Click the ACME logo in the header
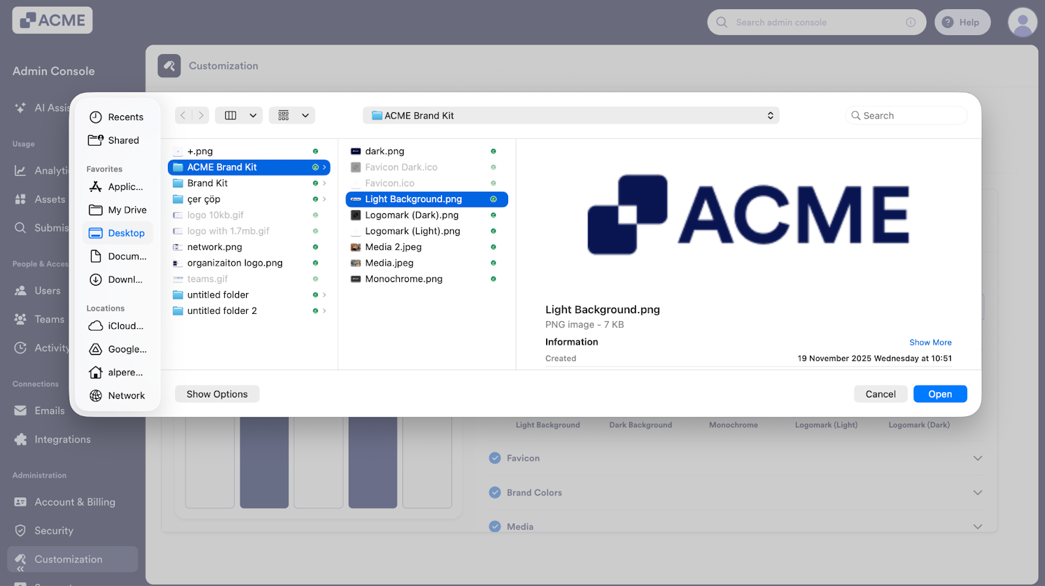 click(52, 20)
